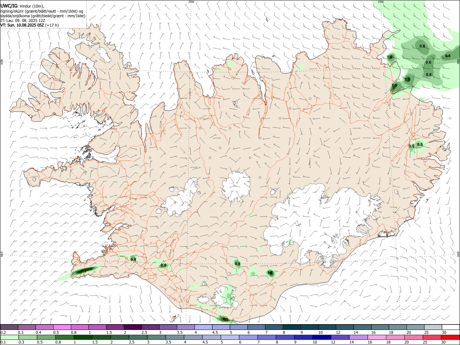Screen dimensions: 460x345
Task: Pick the 2.5 violet swatch in upper legend row
Action: pos(150,327)
